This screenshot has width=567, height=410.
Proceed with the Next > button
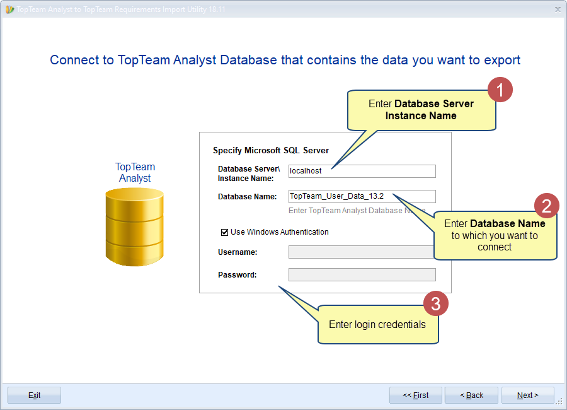pyautogui.click(x=527, y=395)
